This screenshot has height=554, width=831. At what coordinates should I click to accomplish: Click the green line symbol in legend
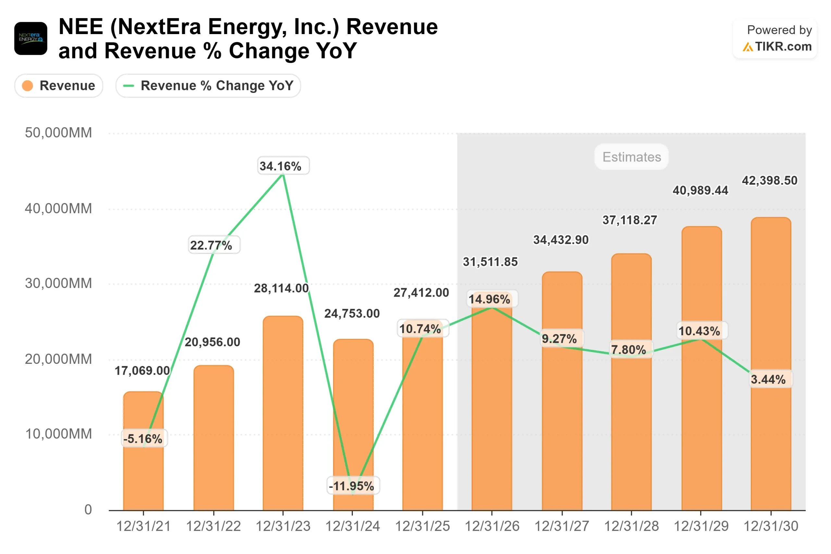pyautogui.click(x=129, y=85)
